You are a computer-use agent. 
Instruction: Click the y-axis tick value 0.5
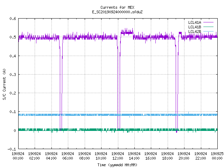tap(13, 37)
